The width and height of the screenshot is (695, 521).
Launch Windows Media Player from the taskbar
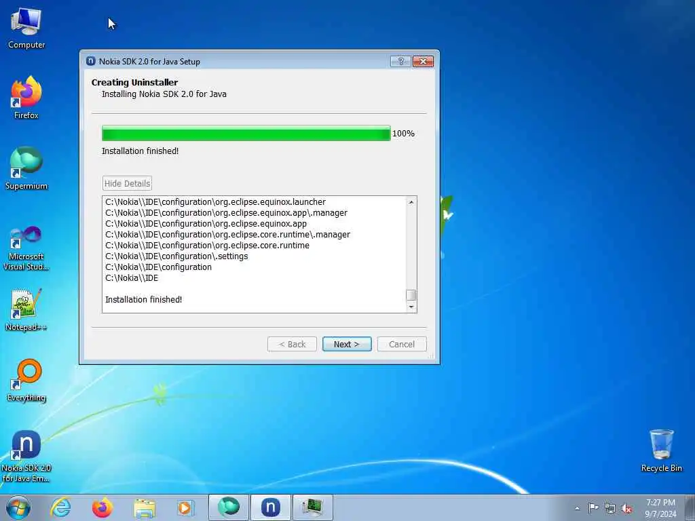pyautogui.click(x=185, y=507)
